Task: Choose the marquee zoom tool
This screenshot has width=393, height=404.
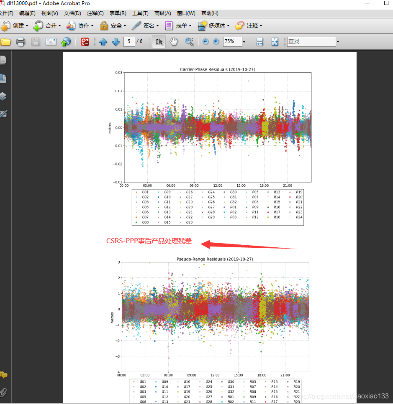Action: [x=189, y=42]
